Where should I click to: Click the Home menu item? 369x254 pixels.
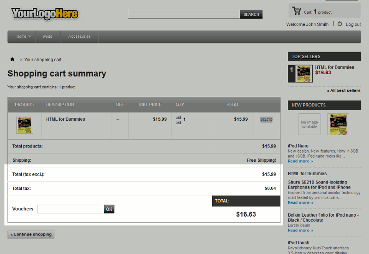pyautogui.click(x=21, y=36)
